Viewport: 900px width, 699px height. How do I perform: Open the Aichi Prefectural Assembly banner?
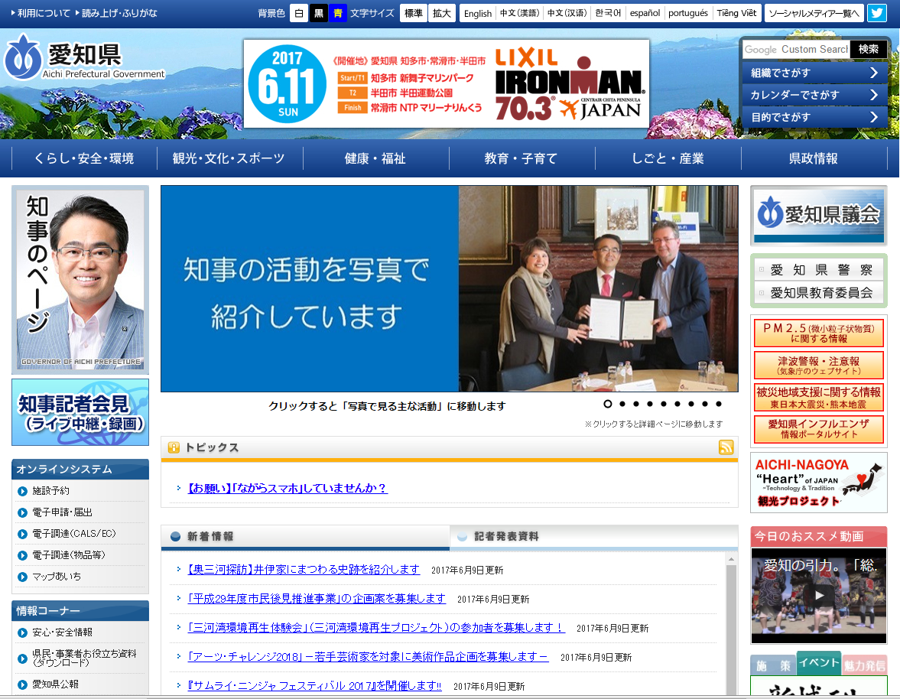(818, 215)
